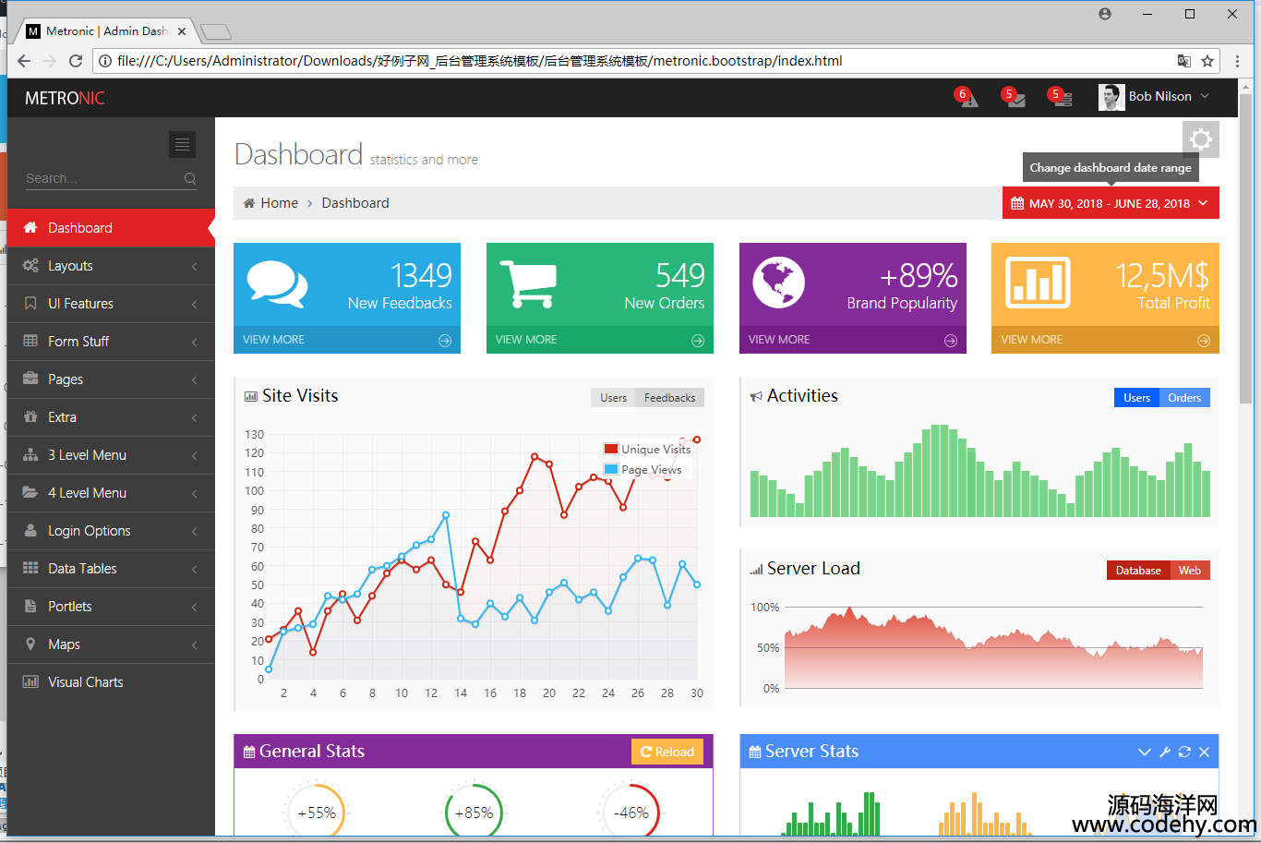
Task: Expand the Layouts sidebar menu
Action: point(111,266)
